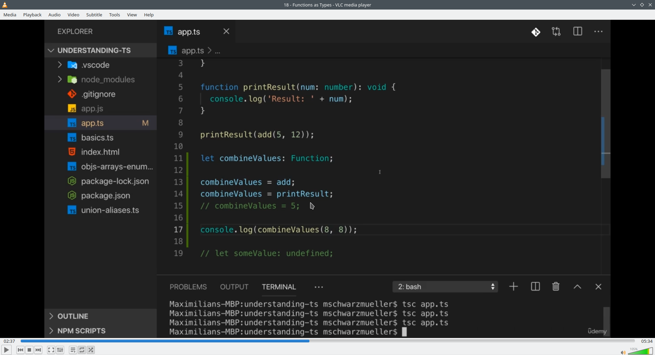The image size is (655, 355).
Task: Show the playlist panel
Action: tap(73, 350)
